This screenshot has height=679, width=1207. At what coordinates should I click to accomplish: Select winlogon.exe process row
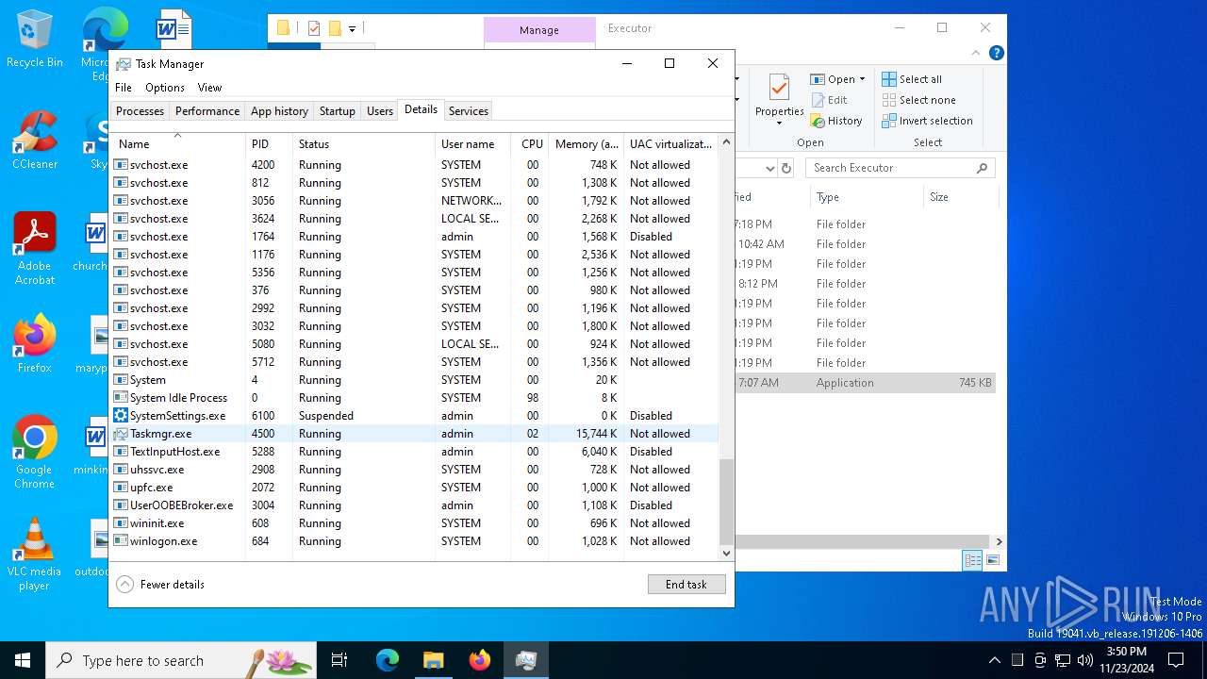click(414, 541)
